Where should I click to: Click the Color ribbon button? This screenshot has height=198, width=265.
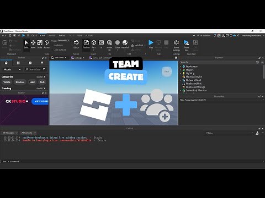point(118,45)
